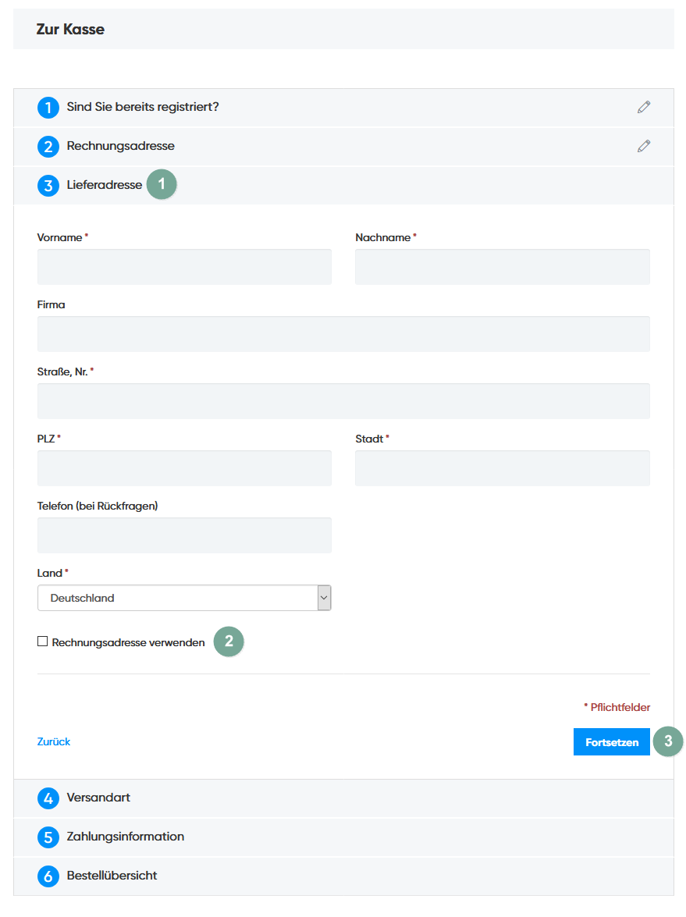Viewport: 686px width, 917px height.
Task: Click the blue step 1 number badge
Action: pos(48,108)
